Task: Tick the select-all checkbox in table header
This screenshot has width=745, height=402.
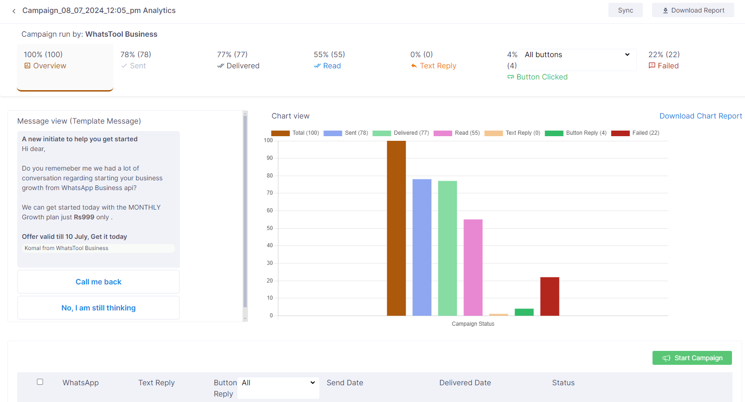Action: click(x=40, y=382)
